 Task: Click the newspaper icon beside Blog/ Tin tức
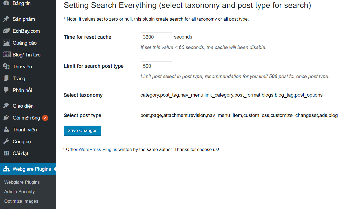tap(6, 55)
